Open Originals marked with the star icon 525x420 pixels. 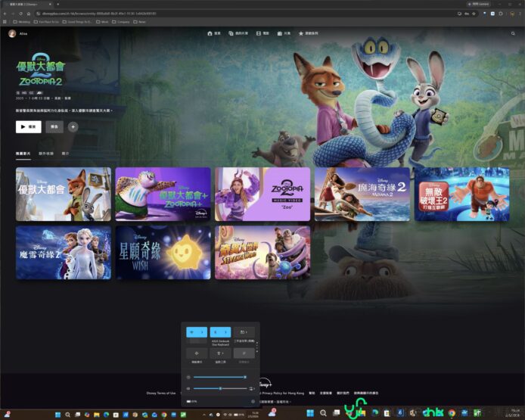[x=308, y=33]
